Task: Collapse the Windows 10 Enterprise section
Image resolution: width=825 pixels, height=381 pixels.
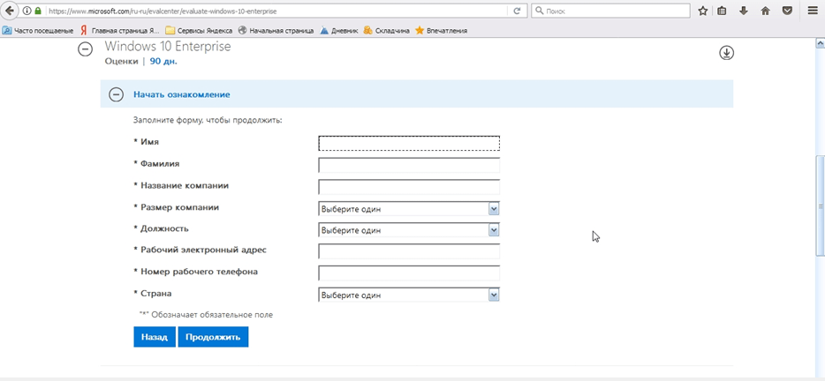Action: [x=85, y=49]
